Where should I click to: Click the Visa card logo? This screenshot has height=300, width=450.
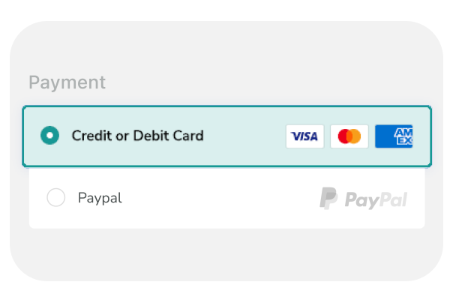point(304,136)
